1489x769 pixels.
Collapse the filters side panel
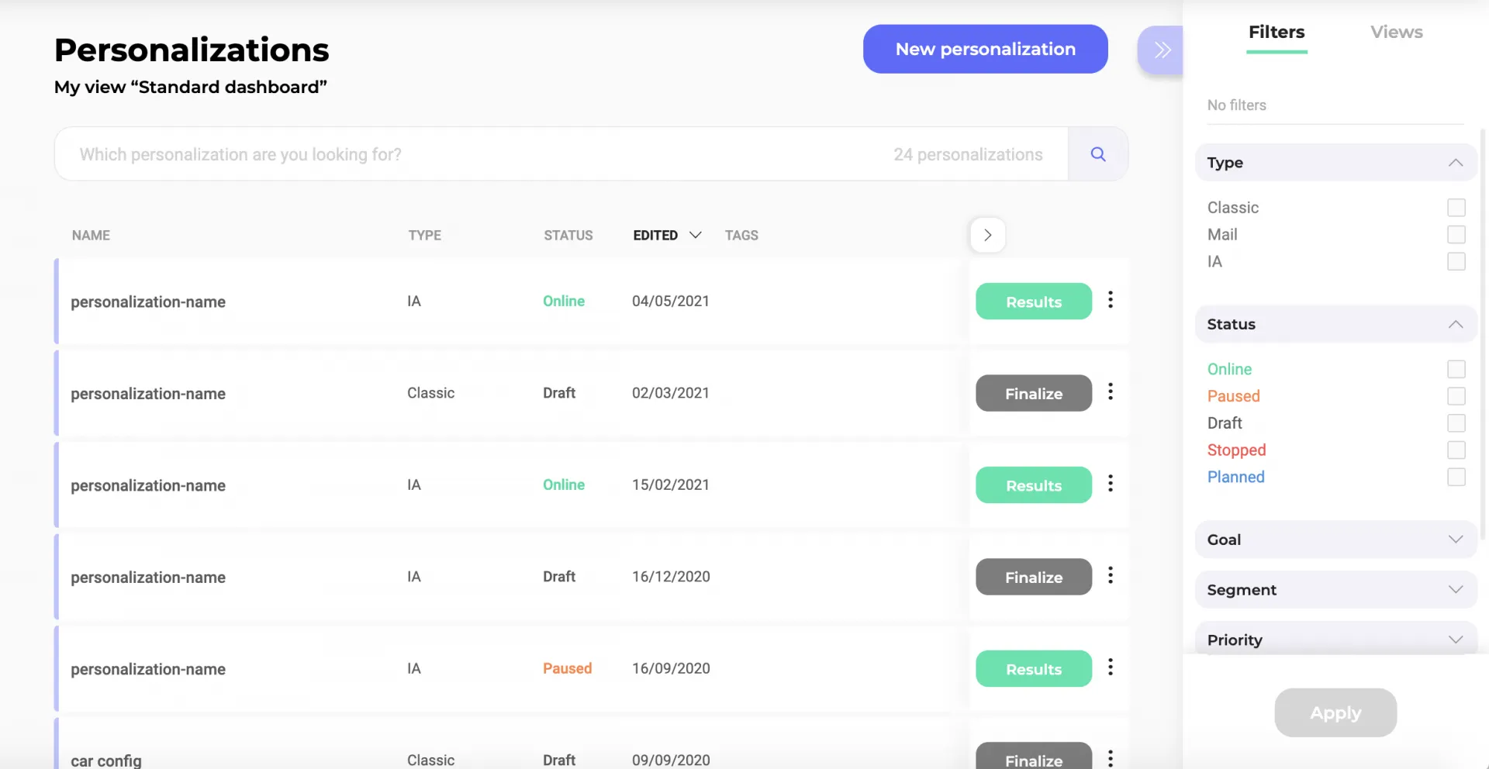point(1161,50)
